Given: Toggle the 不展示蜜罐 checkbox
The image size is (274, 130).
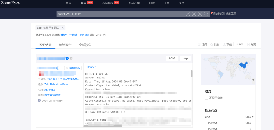Looking at the screenshot, I should [x=206, y=98].
